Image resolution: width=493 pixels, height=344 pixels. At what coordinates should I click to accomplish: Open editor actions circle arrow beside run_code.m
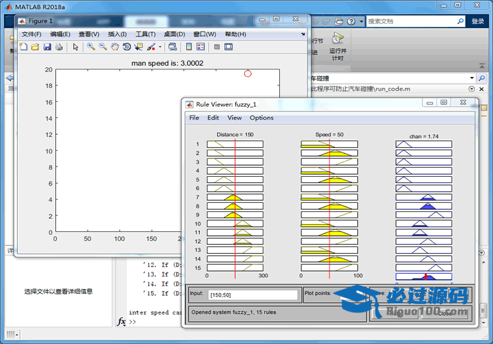tap(472, 89)
